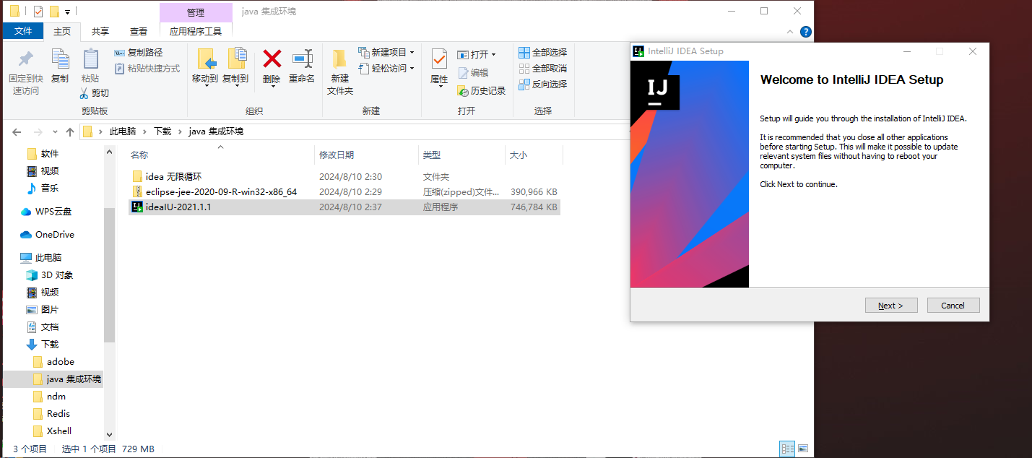Image resolution: width=1032 pixels, height=458 pixels.
Task: Click Cancel in IntelliJ IDEA Setup
Action: tap(953, 306)
